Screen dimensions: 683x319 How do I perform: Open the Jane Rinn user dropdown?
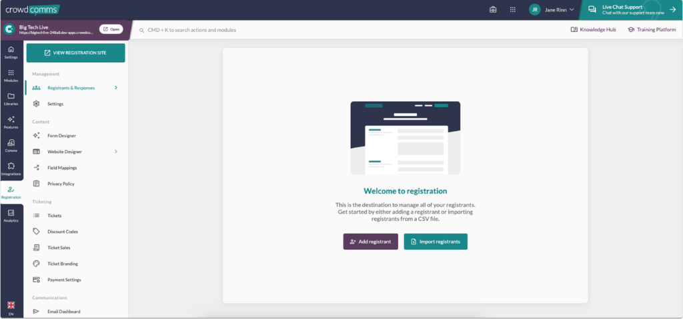[x=552, y=10]
